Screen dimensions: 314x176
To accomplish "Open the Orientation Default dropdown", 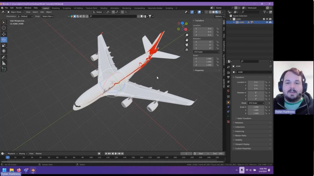I will pos(25,16).
